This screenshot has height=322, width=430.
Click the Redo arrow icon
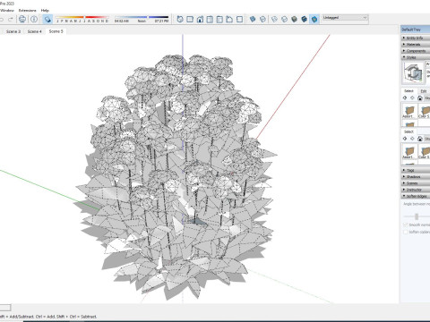[x=11, y=20]
